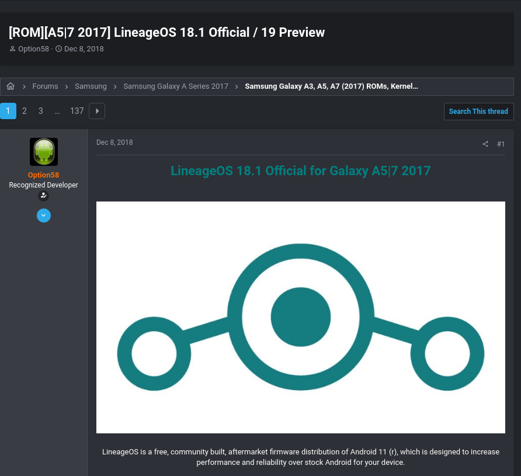Expand the page ellipsis selector

[57, 112]
